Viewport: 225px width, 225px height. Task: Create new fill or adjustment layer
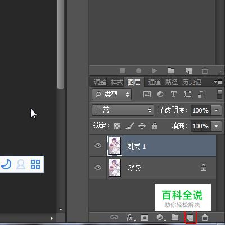(x=161, y=218)
